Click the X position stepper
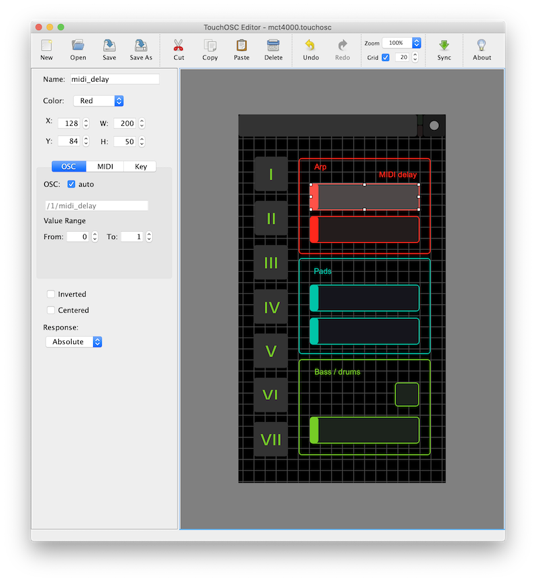This screenshot has width=536, height=582. tap(86, 123)
